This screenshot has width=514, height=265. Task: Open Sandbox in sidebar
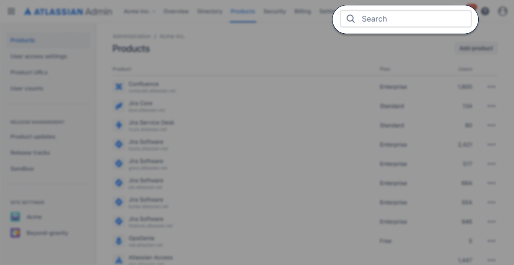[x=22, y=169]
